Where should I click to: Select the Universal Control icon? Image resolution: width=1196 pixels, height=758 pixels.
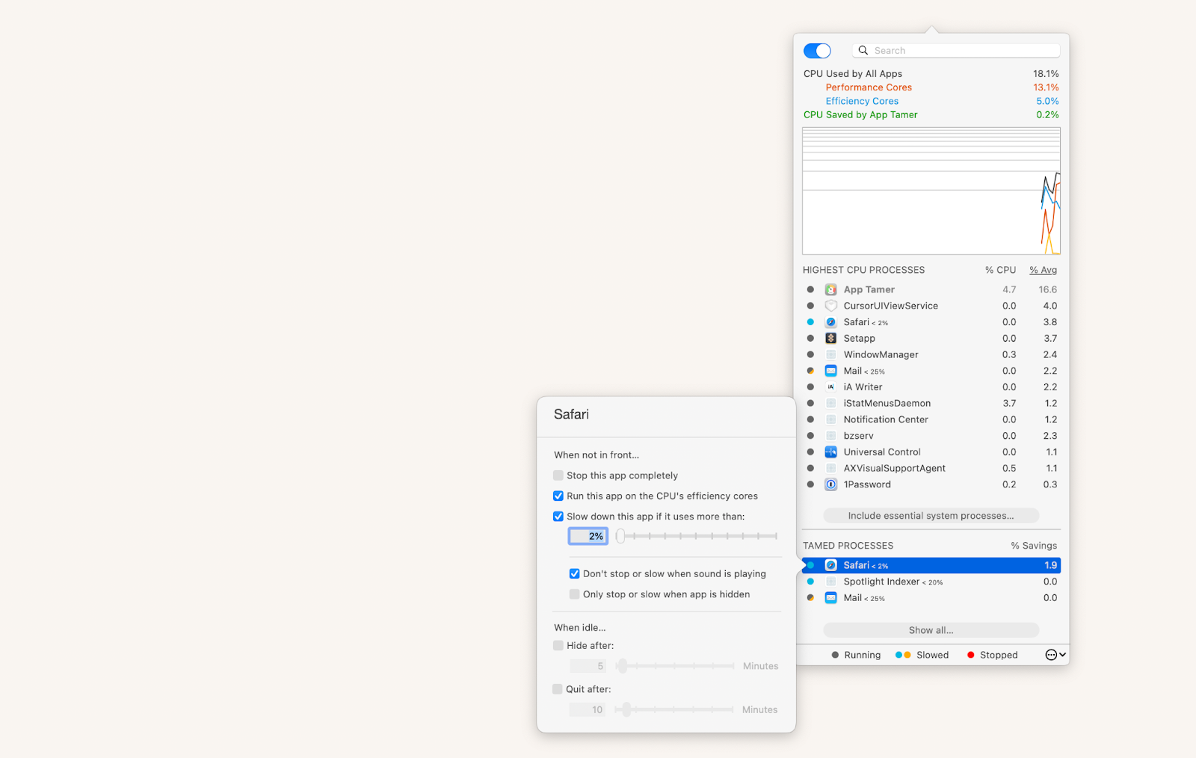click(831, 452)
